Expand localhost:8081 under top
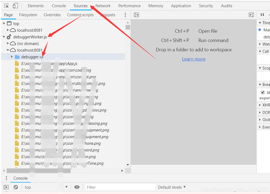 tap(8, 30)
